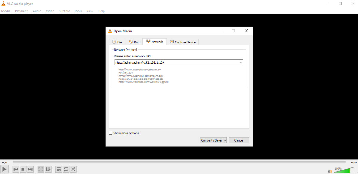Open the Playback menu

point(21,11)
